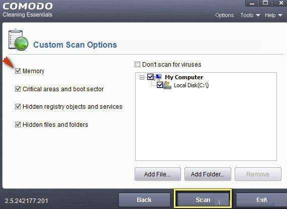The width and height of the screenshot is (287, 209).
Task: Open the Options menu item
Action: point(224,15)
